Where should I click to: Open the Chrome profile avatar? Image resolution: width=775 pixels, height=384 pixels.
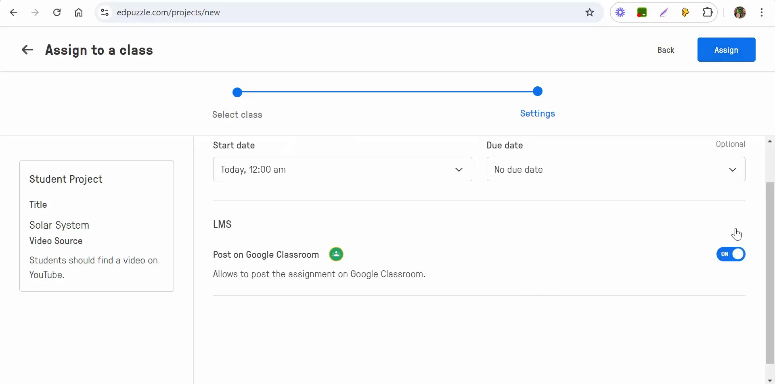click(740, 13)
